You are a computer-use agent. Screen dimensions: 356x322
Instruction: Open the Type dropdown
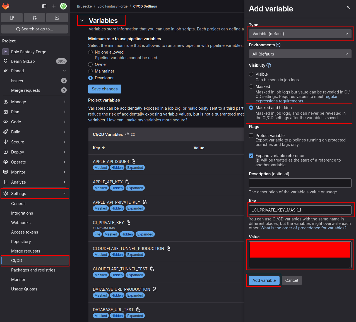pyautogui.click(x=300, y=34)
